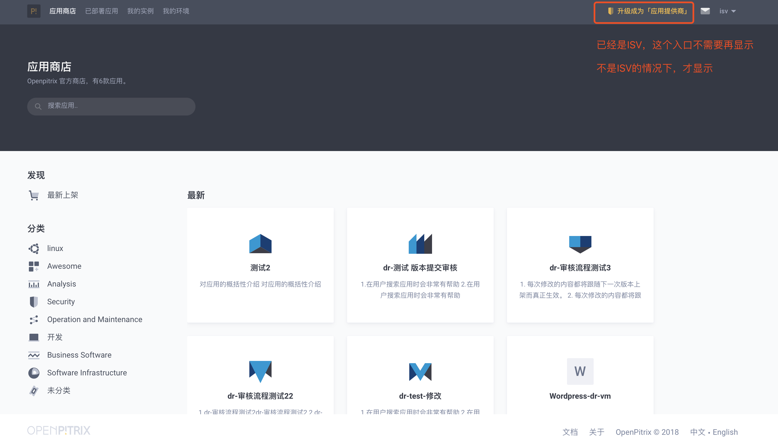The width and height of the screenshot is (778, 437).
Task: Click the shopping cart icon beside 最新上架
Action: 34,195
